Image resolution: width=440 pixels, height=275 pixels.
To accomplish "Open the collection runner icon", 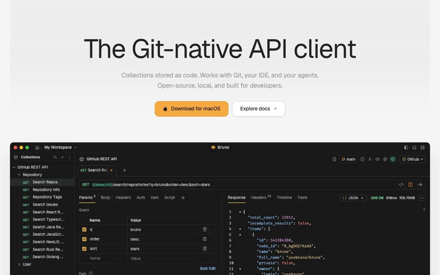I will 370,159.
